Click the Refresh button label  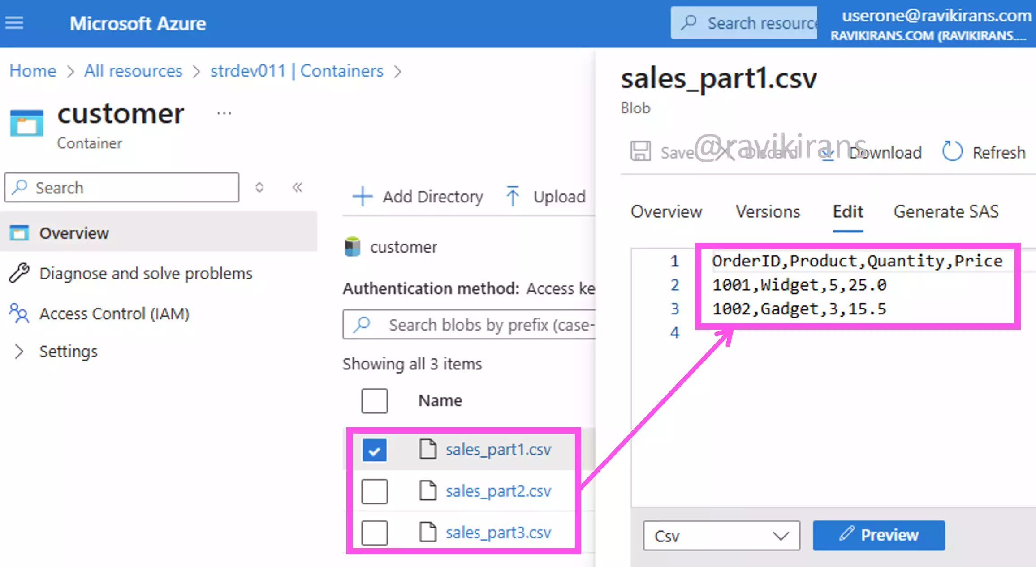[999, 153]
